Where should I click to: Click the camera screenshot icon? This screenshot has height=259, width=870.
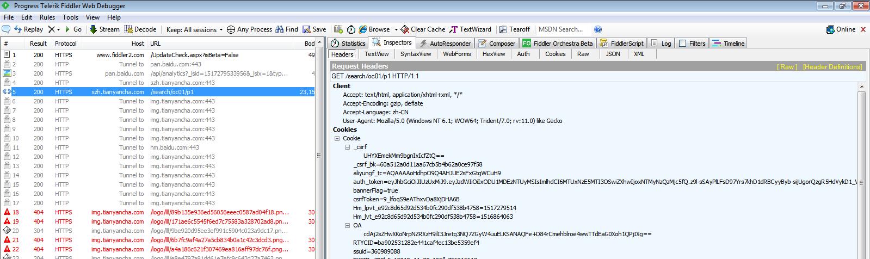pos(338,29)
